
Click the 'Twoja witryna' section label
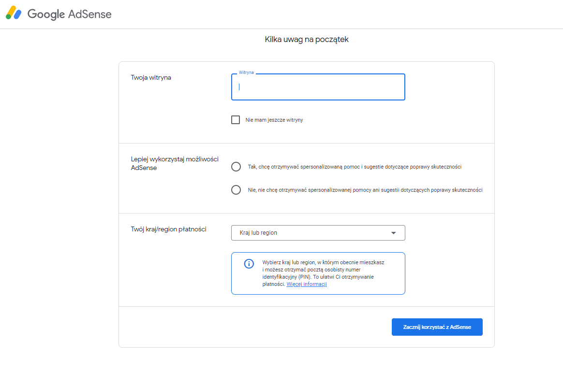point(151,77)
